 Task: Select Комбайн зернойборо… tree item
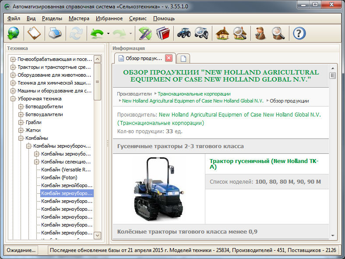67,185
